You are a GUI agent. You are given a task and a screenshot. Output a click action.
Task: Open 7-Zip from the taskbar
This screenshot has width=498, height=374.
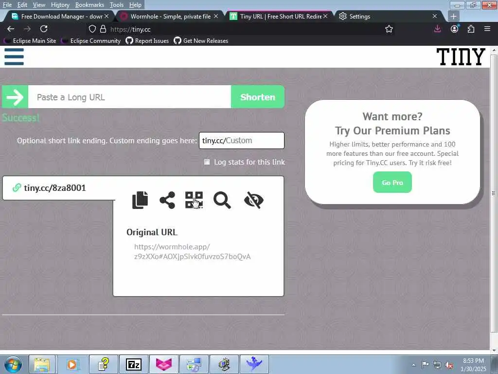134,364
